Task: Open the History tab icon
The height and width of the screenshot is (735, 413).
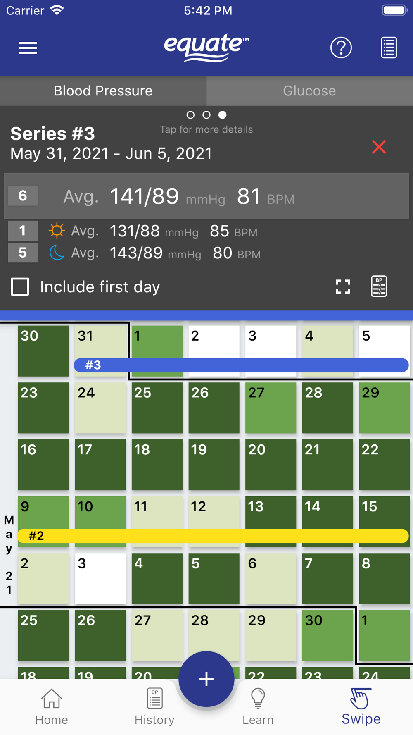Action: tap(154, 707)
